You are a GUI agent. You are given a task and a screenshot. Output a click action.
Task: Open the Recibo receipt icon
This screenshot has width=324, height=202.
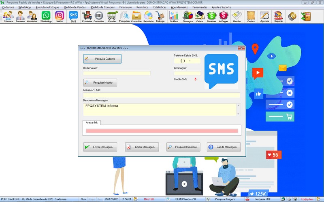pos(237,17)
